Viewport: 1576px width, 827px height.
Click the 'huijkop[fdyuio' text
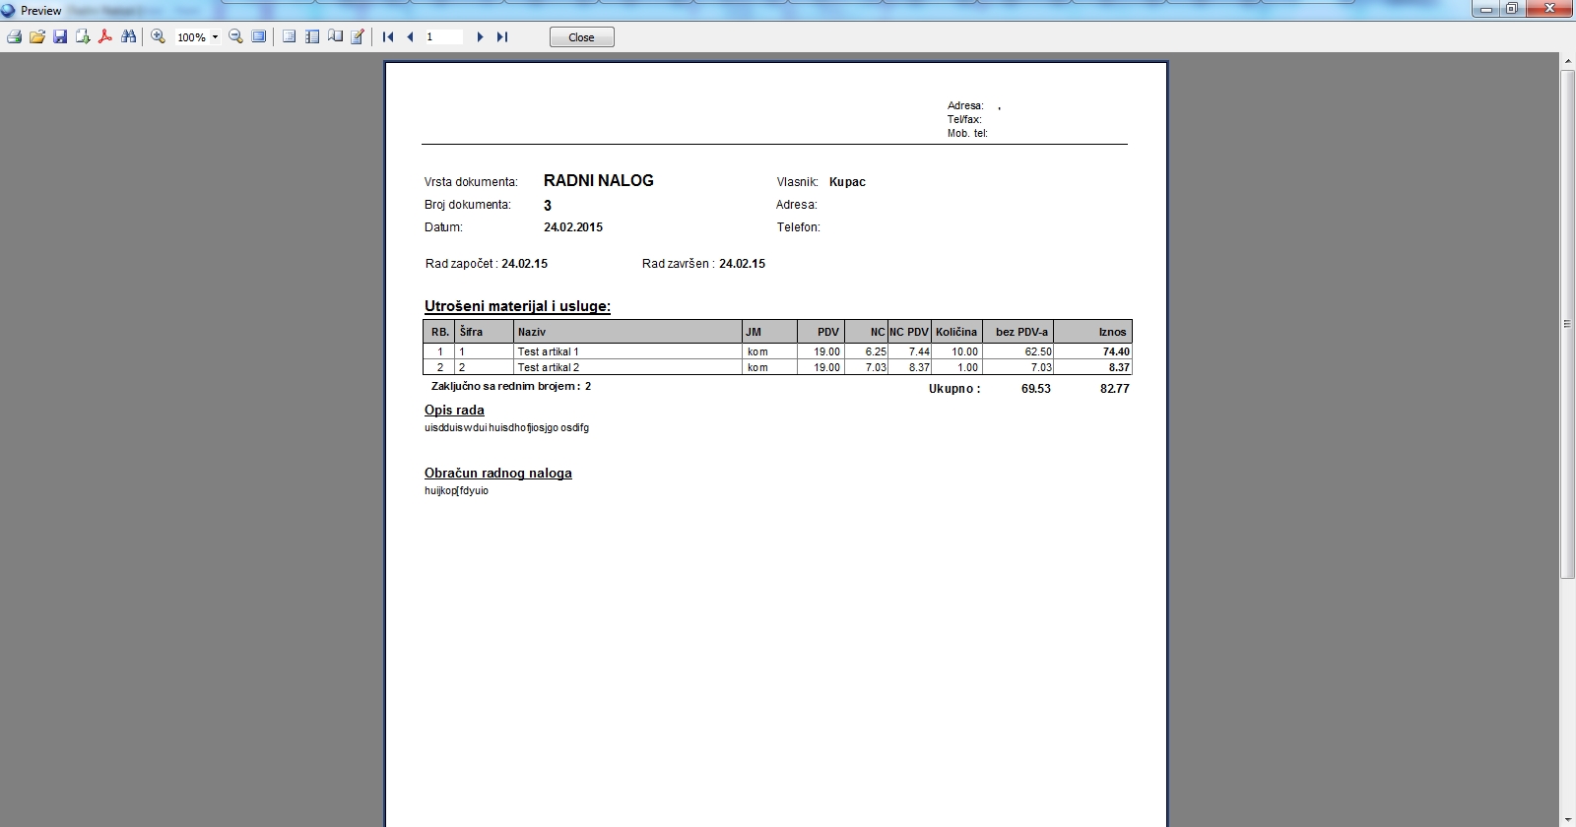coord(457,491)
